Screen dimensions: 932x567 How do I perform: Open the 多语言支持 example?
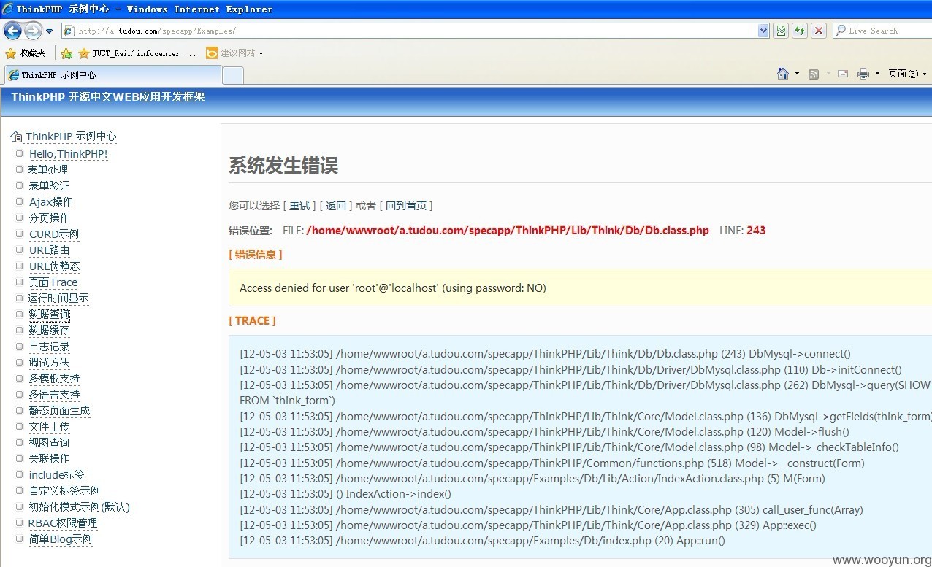point(54,395)
